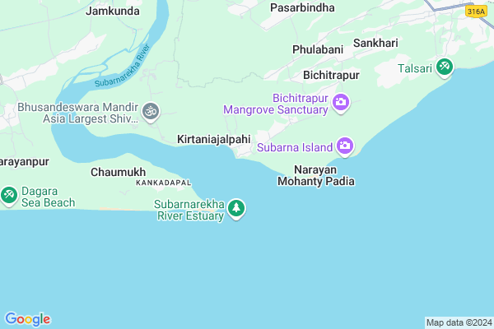
Task: Click the Chaumukh place name
Action: [118, 172]
